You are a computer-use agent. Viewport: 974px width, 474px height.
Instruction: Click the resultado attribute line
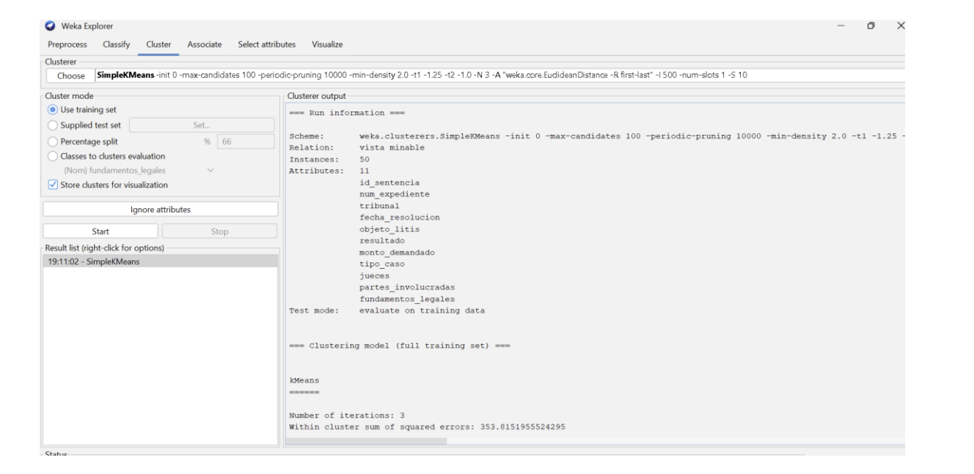point(382,240)
